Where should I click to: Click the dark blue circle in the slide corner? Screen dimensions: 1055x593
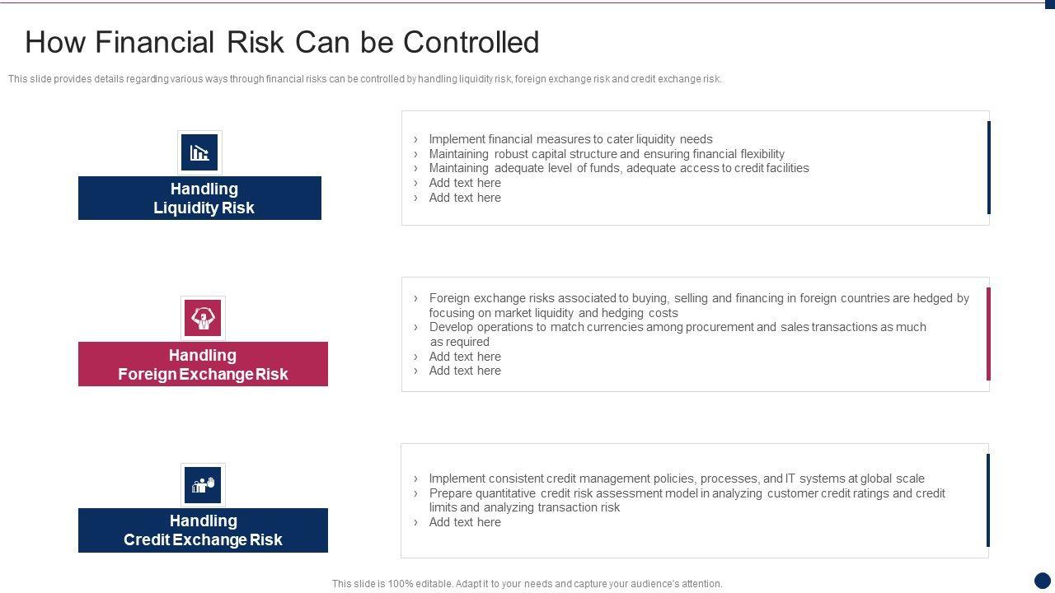[x=1043, y=581]
